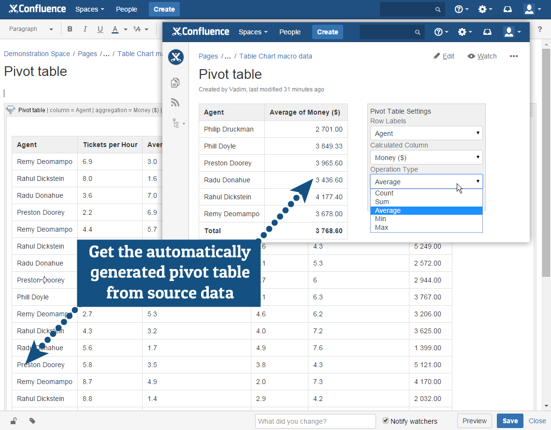Image resolution: width=551 pixels, height=430 pixels.
Task: Expand the Row Labels Agent dropdown
Action: (x=426, y=133)
